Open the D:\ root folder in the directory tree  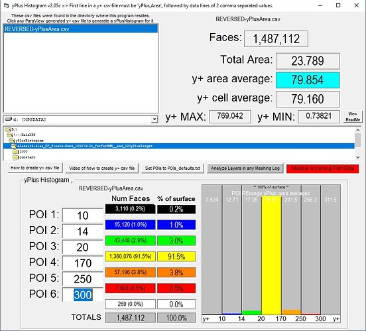11,129
